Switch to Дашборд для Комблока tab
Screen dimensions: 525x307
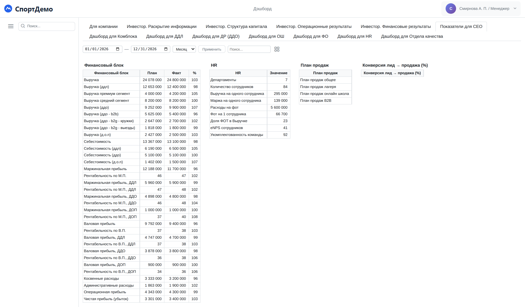113,36
